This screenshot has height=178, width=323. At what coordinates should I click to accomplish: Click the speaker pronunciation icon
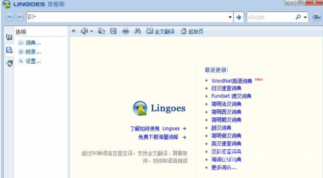(84, 31)
